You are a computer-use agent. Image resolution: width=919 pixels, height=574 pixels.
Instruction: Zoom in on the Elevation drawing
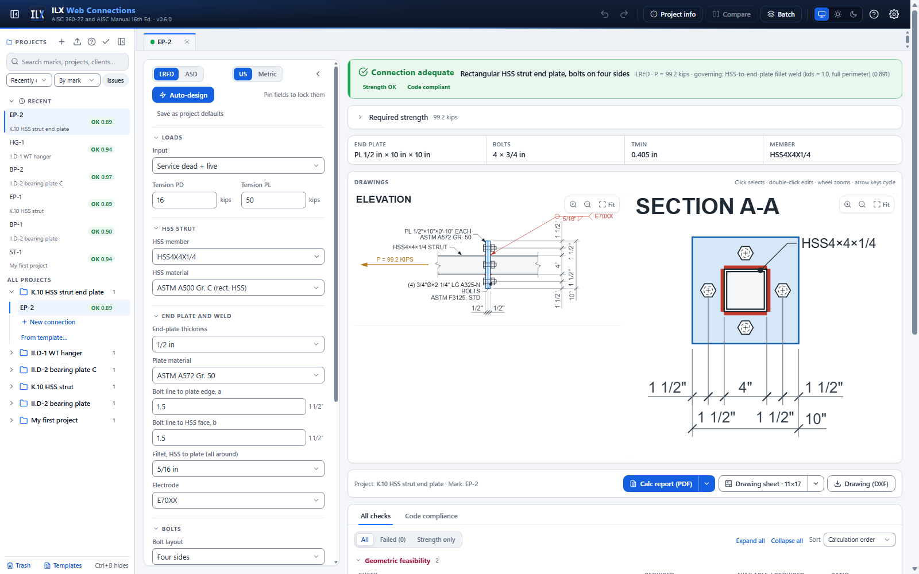click(573, 204)
